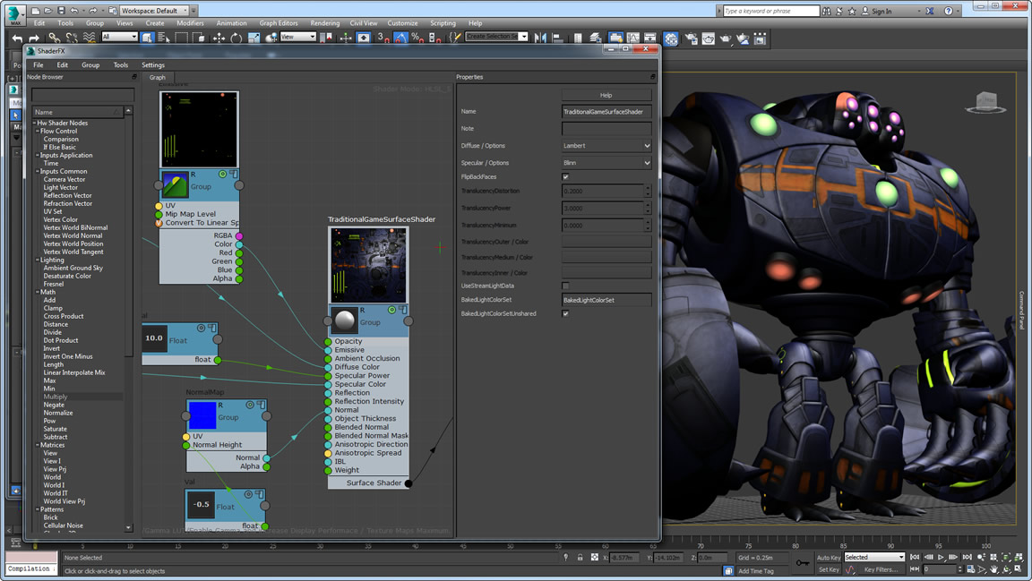Enable the UseStreamLightData checkbox
This screenshot has height=581, width=1032.
[x=565, y=286]
